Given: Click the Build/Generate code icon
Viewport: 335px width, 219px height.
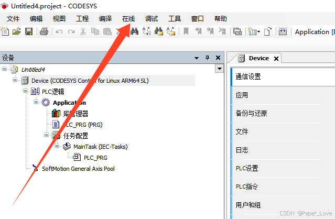Looking at the screenshot, I should pos(283,31).
